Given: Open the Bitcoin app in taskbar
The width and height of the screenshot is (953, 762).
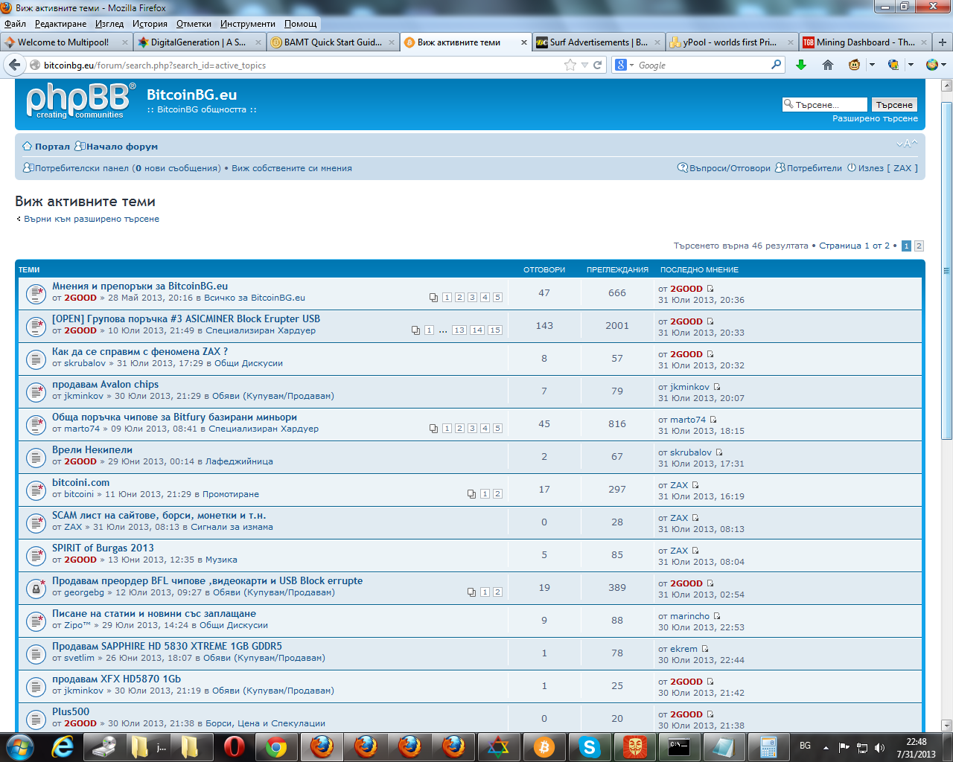Looking at the screenshot, I should [x=544, y=746].
